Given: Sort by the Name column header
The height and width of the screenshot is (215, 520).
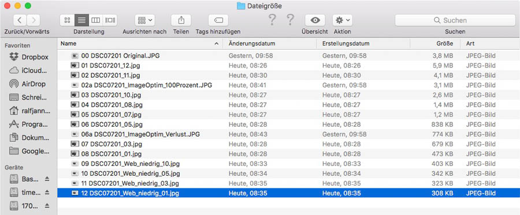Looking at the screenshot, I should pos(140,44).
